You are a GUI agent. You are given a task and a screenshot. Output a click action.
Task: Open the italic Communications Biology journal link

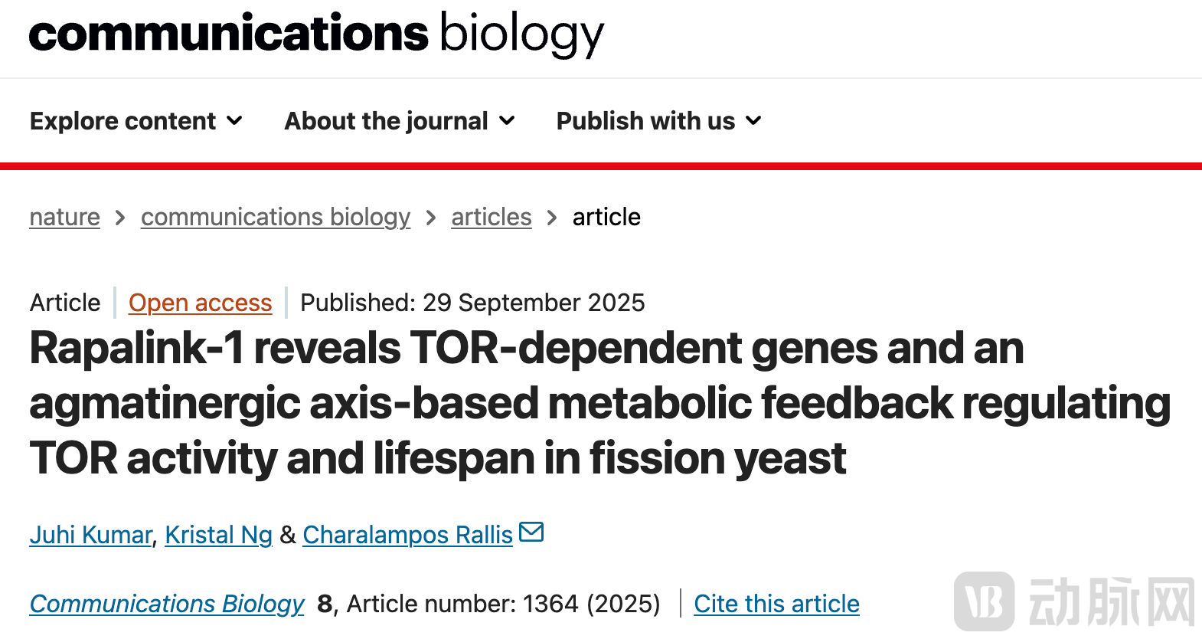coord(167,604)
